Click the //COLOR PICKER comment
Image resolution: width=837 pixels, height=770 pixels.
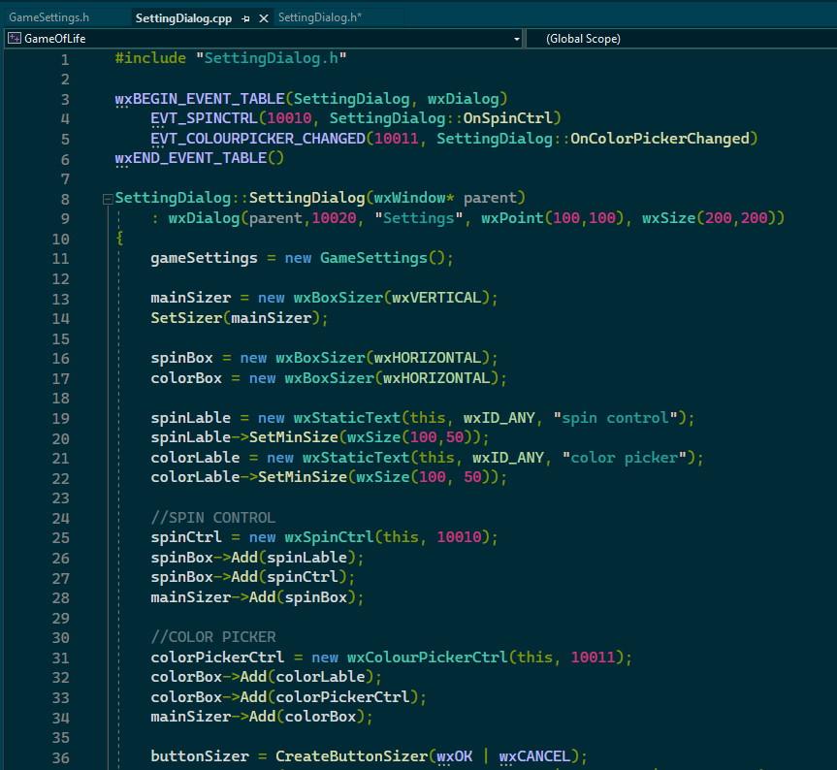tap(213, 637)
